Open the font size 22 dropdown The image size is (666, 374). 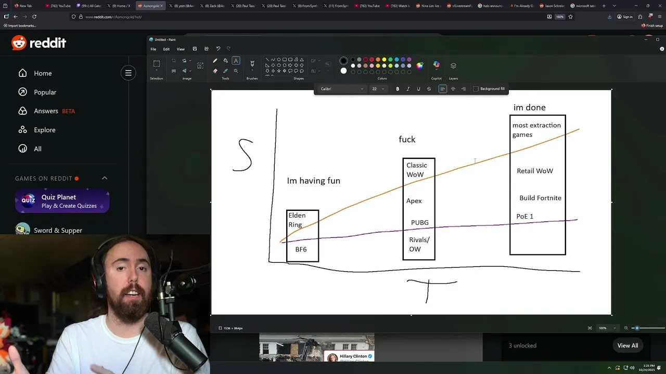tap(378, 89)
